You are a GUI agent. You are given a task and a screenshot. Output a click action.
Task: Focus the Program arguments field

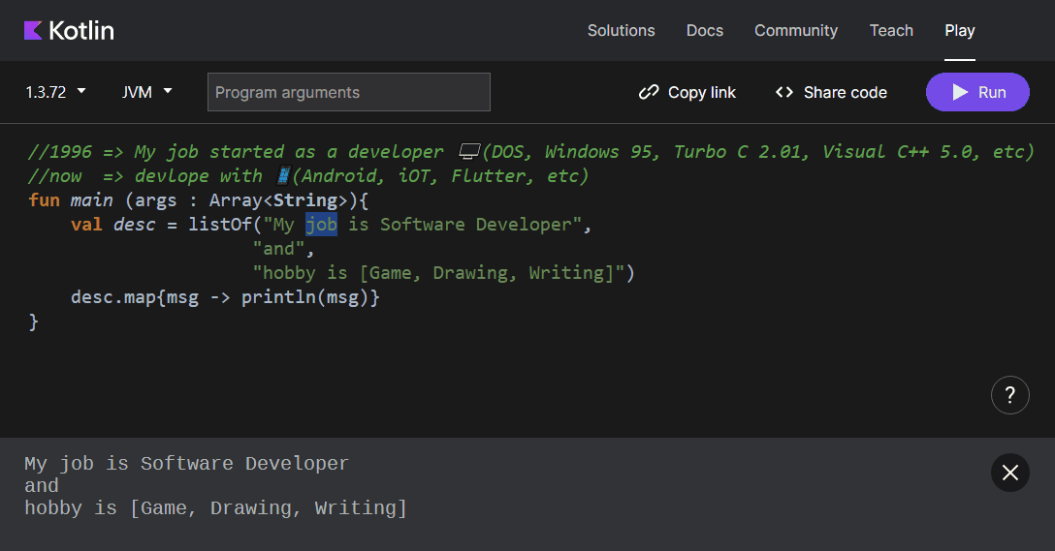[348, 92]
